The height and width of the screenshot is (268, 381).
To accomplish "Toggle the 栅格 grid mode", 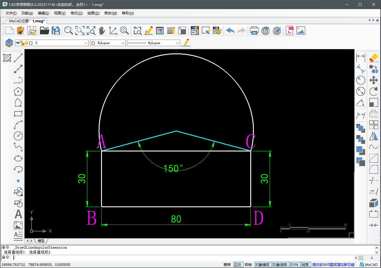I will [227, 264].
